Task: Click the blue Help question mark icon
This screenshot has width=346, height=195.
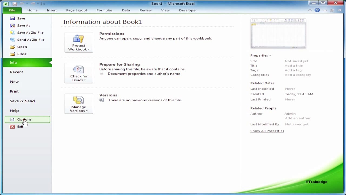Action: coord(317,10)
